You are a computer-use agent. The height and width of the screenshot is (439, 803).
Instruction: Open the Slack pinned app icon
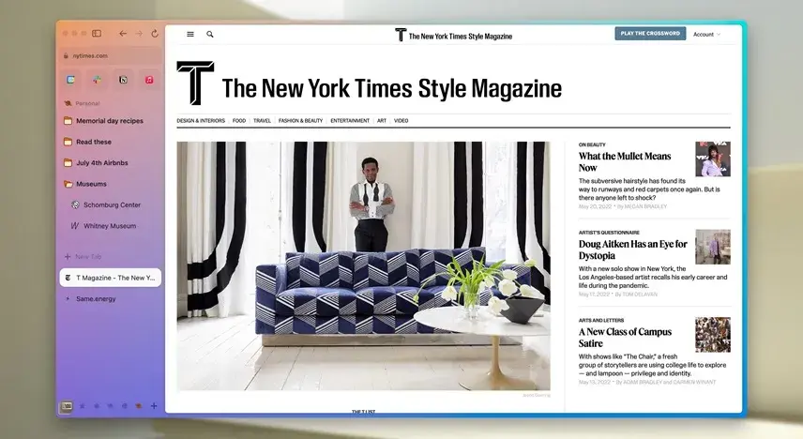(x=97, y=81)
